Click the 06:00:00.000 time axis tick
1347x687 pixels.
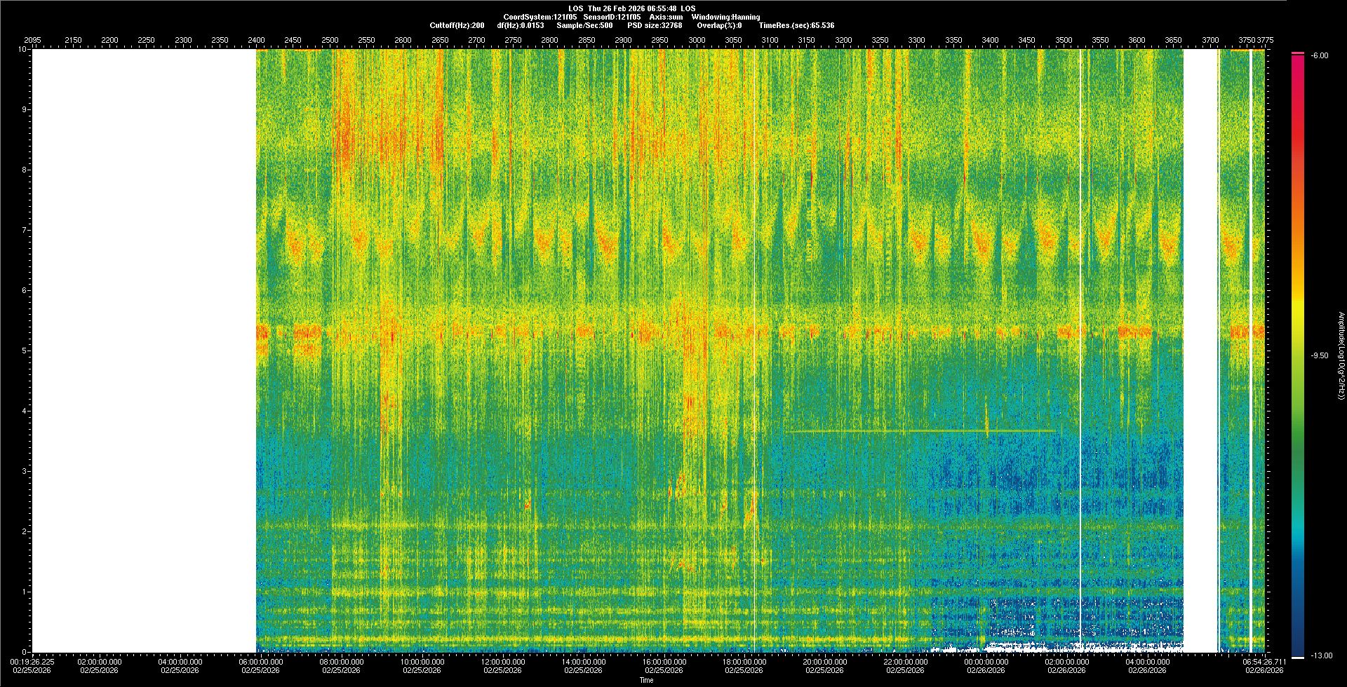(x=261, y=662)
